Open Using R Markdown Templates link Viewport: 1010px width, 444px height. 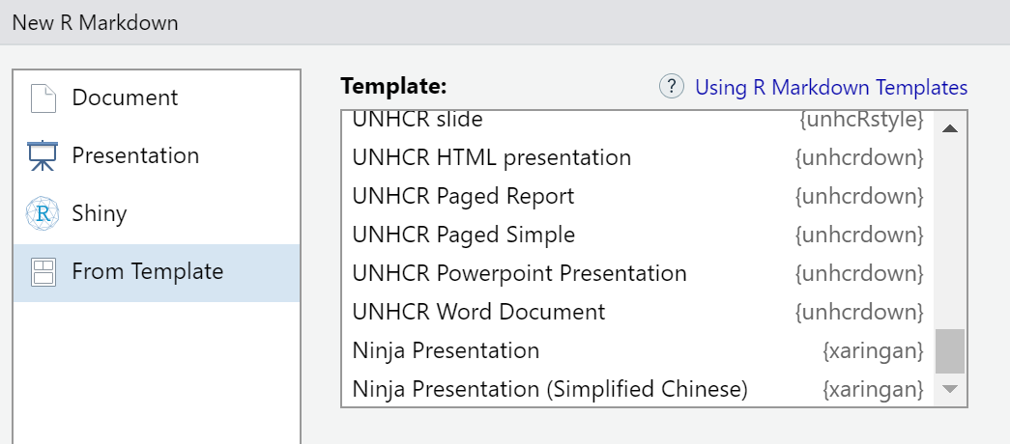pyautogui.click(x=831, y=88)
